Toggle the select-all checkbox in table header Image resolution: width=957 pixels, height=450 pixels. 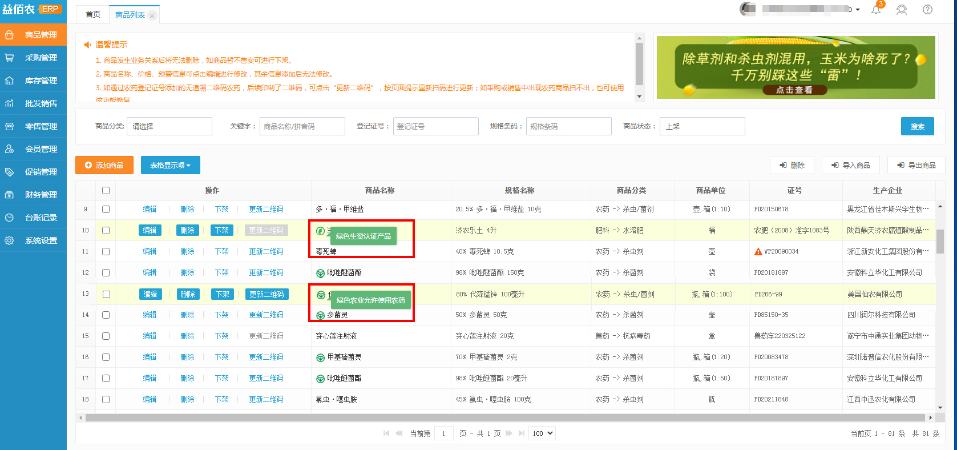click(x=106, y=191)
